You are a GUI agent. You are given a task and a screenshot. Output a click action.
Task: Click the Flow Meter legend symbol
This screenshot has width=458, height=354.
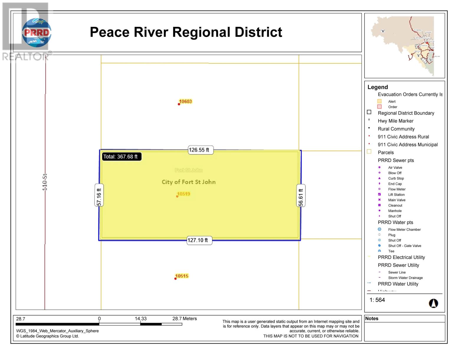pyautogui.click(x=380, y=189)
